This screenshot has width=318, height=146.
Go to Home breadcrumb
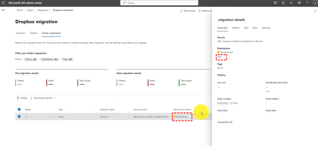(20, 10)
